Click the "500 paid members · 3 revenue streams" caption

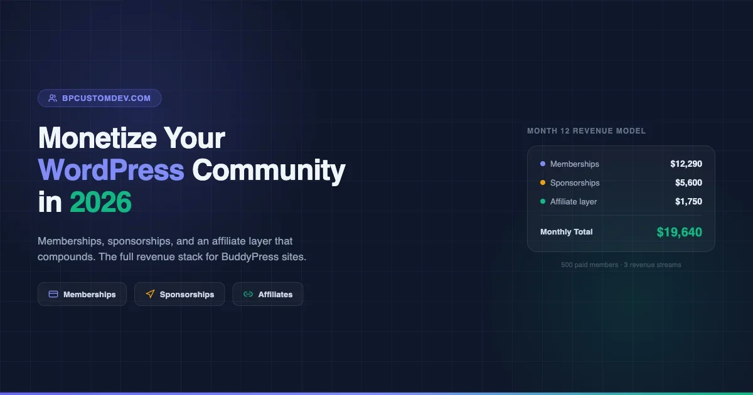[621, 265]
